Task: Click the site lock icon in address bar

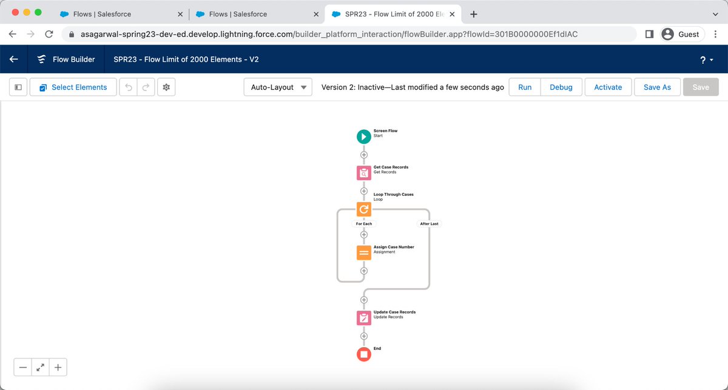Action: coord(72,35)
